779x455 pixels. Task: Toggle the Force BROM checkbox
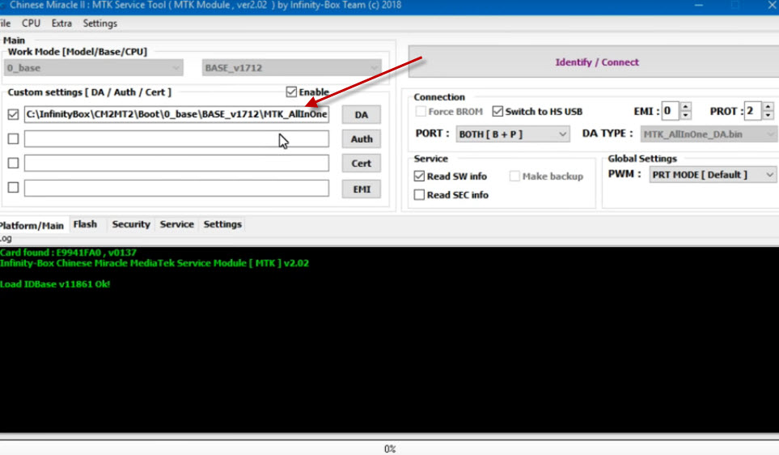421,112
